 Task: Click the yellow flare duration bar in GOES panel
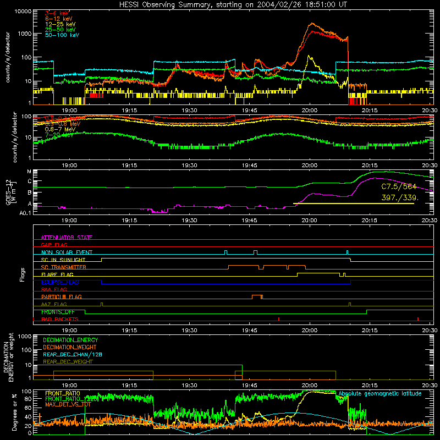pos(354,204)
